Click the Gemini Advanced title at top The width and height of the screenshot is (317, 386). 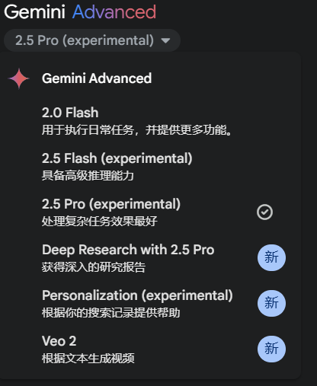(x=80, y=11)
